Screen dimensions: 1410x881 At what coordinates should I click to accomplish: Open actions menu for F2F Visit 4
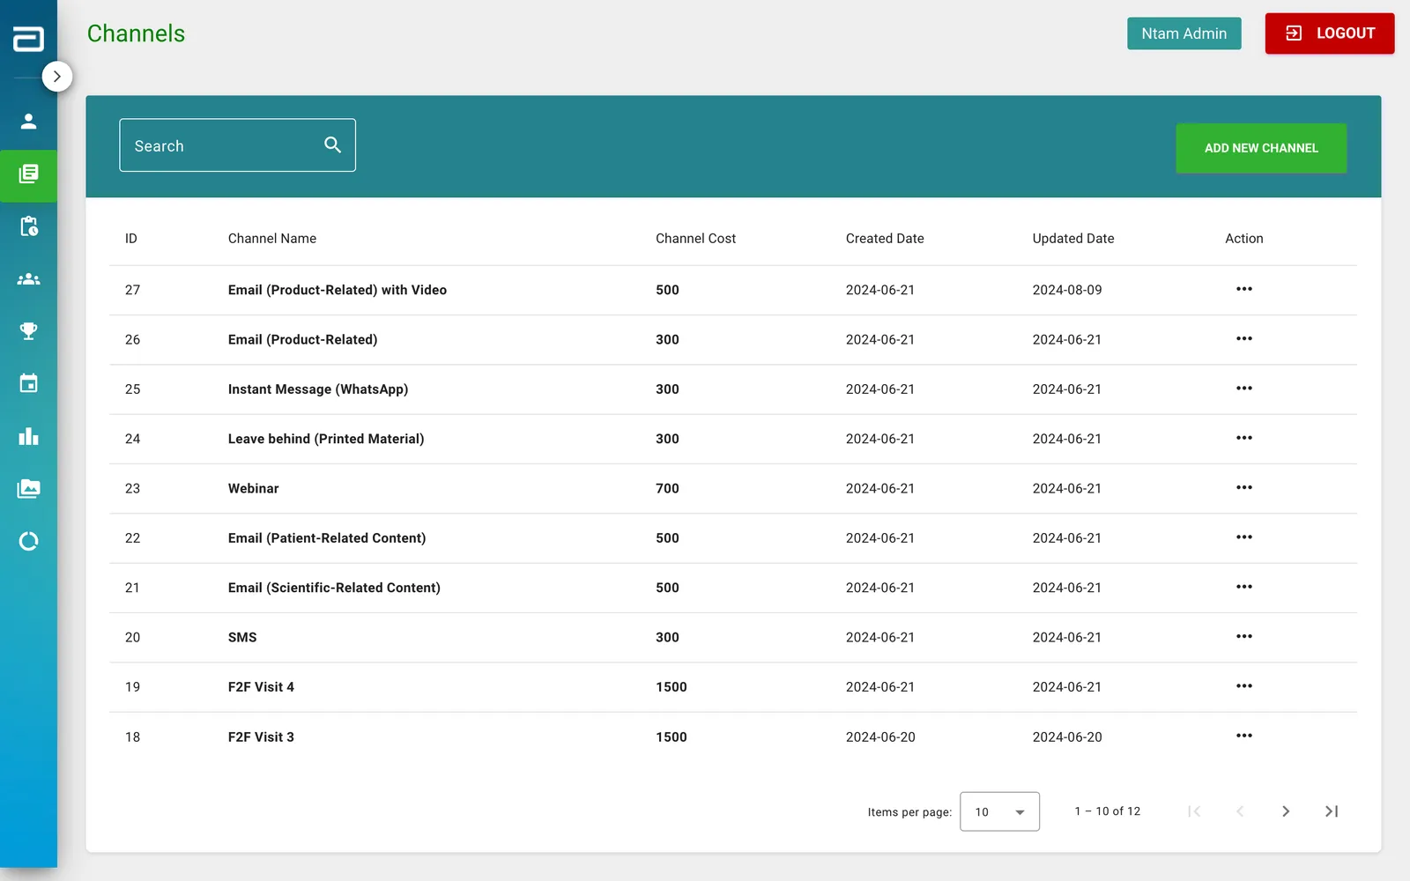pyautogui.click(x=1243, y=686)
